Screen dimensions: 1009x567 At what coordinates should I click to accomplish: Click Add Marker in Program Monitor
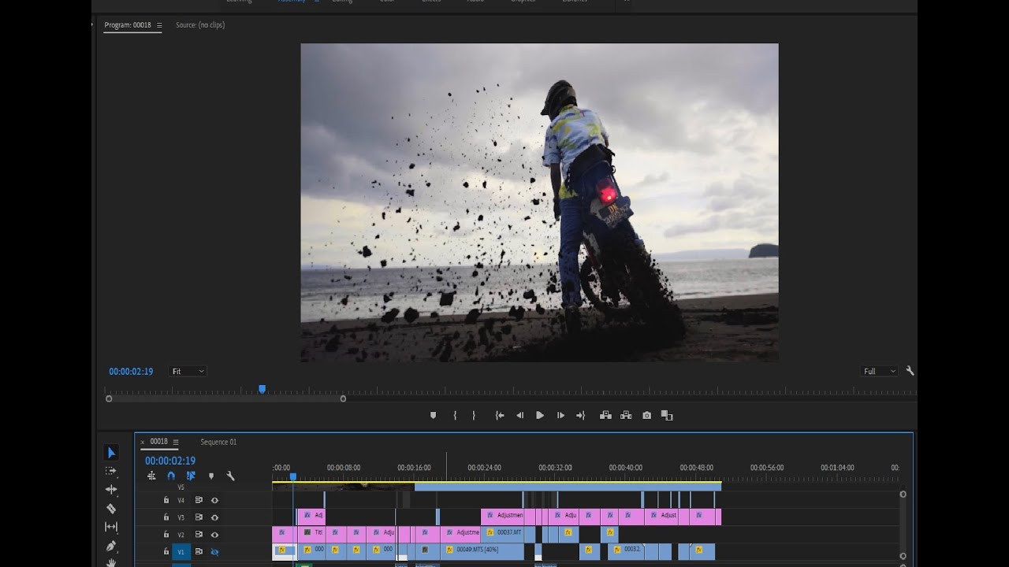point(433,415)
